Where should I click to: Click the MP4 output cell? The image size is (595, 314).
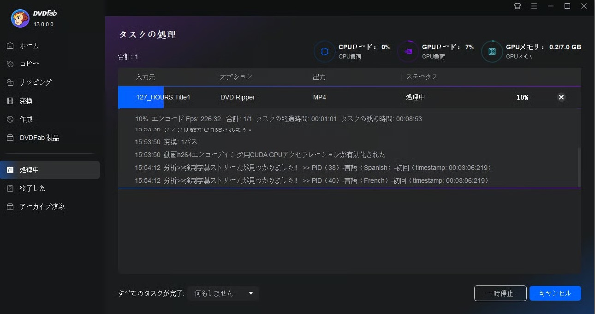pos(320,97)
